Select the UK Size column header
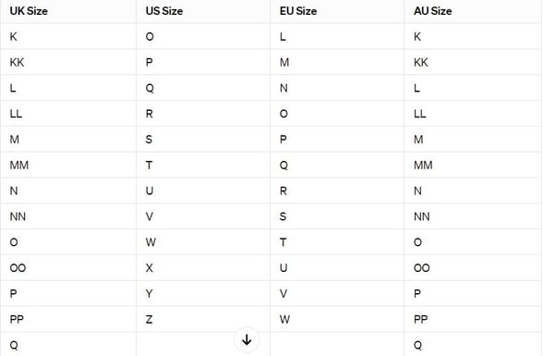Image resolution: width=543 pixels, height=356 pixels. tap(29, 11)
